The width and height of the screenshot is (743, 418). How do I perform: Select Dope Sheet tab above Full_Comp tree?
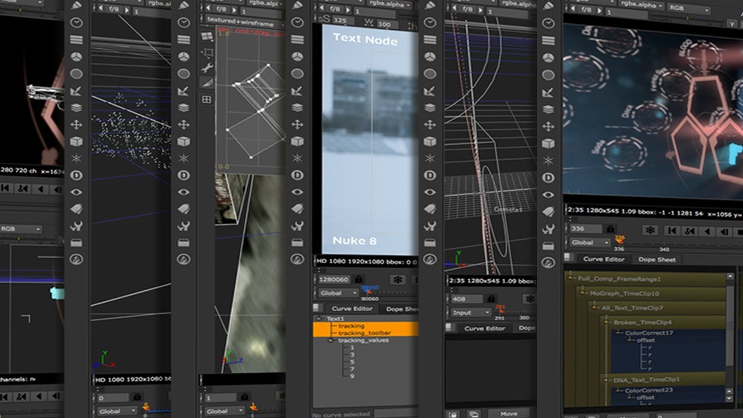pyautogui.click(x=657, y=260)
